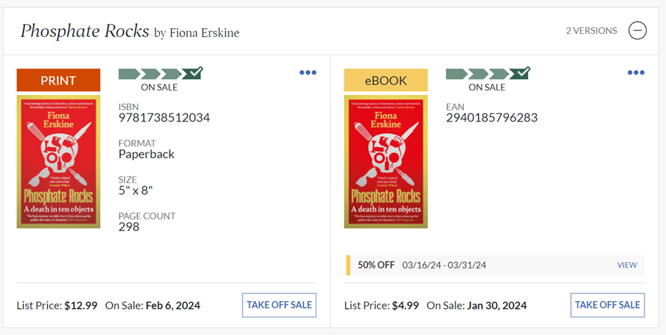This screenshot has height=335, width=666.
Task: Open the eBook edition three-dot menu
Action: [x=636, y=72]
